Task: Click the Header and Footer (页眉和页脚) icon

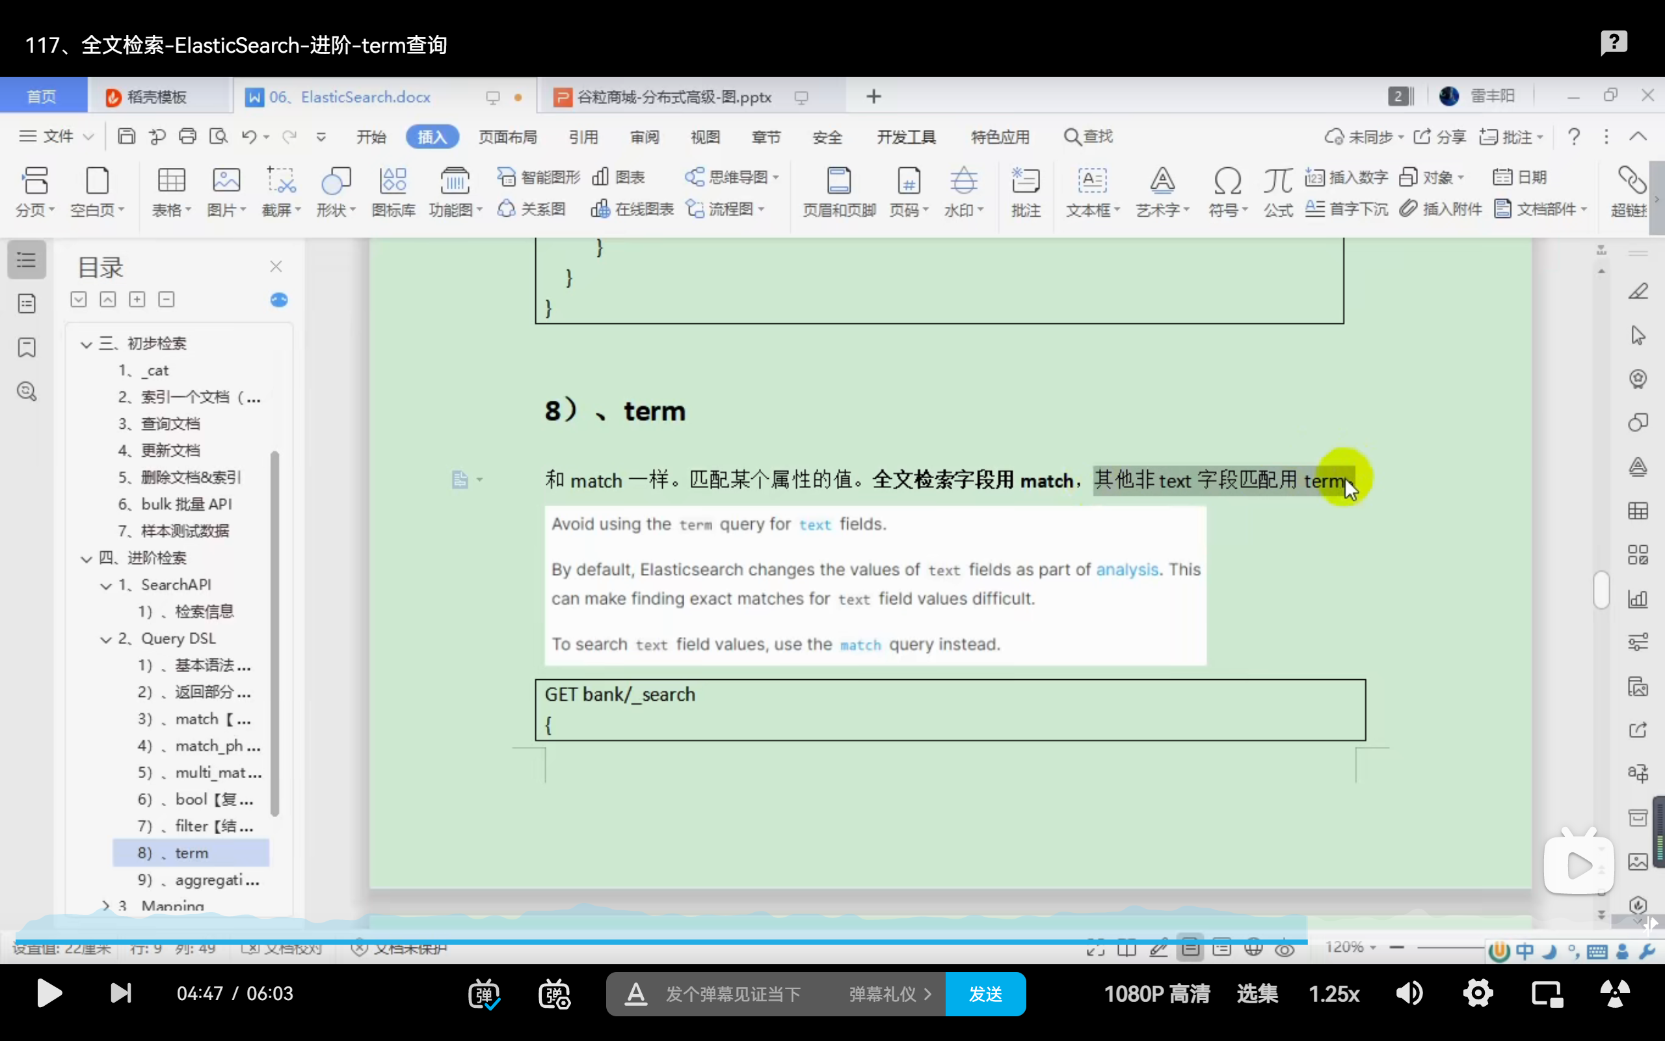Action: (839, 182)
